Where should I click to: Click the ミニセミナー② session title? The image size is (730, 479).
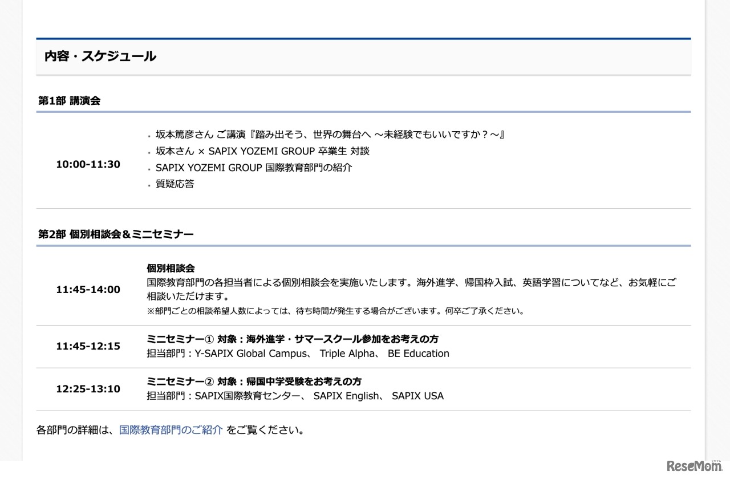click(255, 381)
